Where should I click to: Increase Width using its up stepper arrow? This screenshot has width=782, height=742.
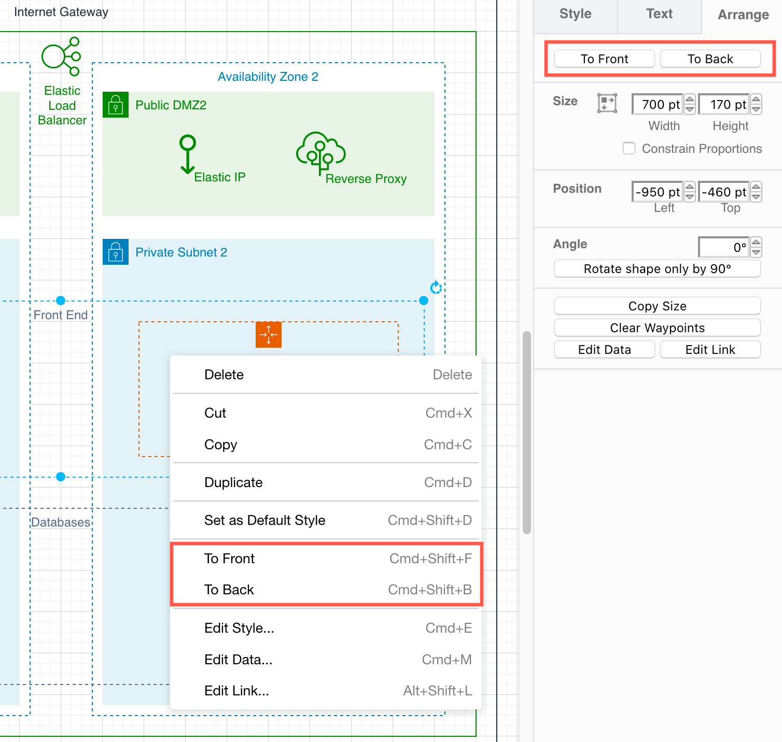click(690, 99)
